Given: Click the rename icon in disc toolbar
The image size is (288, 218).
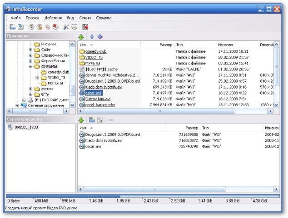Looking at the screenshot, I should pyautogui.click(x=100, y=120).
